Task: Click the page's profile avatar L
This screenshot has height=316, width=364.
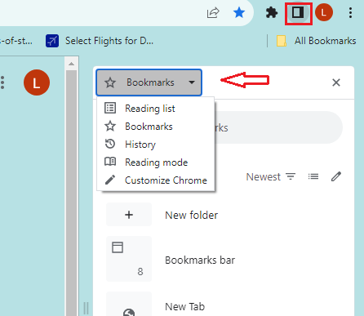Action: (37, 82)
